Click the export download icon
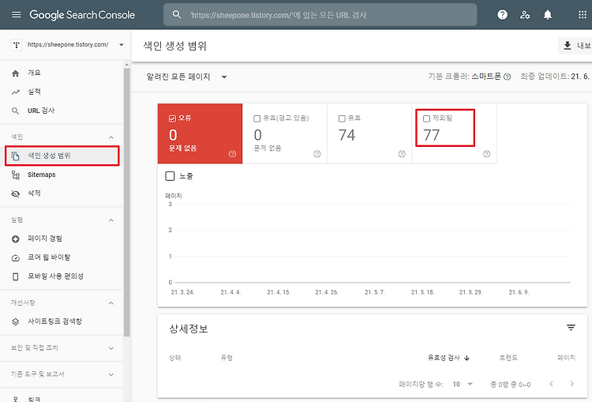Image resolution: width=592 pixels, height=402 pixels. pyautogui.click(x=567, y=46)
